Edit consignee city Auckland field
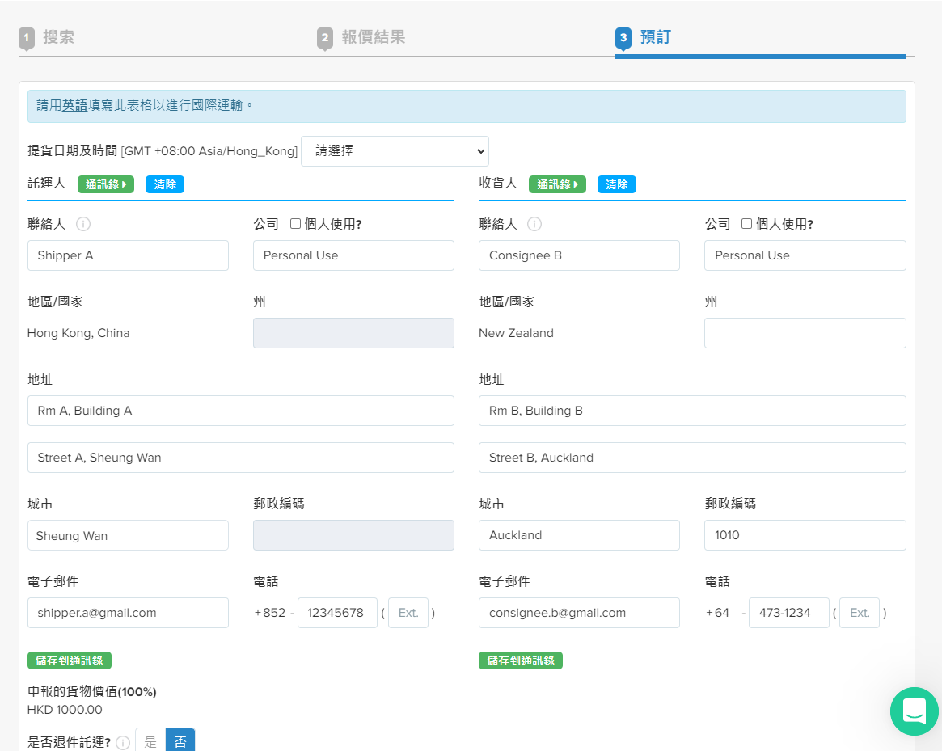Screen dimensions: 942x751 coord(579,535)
